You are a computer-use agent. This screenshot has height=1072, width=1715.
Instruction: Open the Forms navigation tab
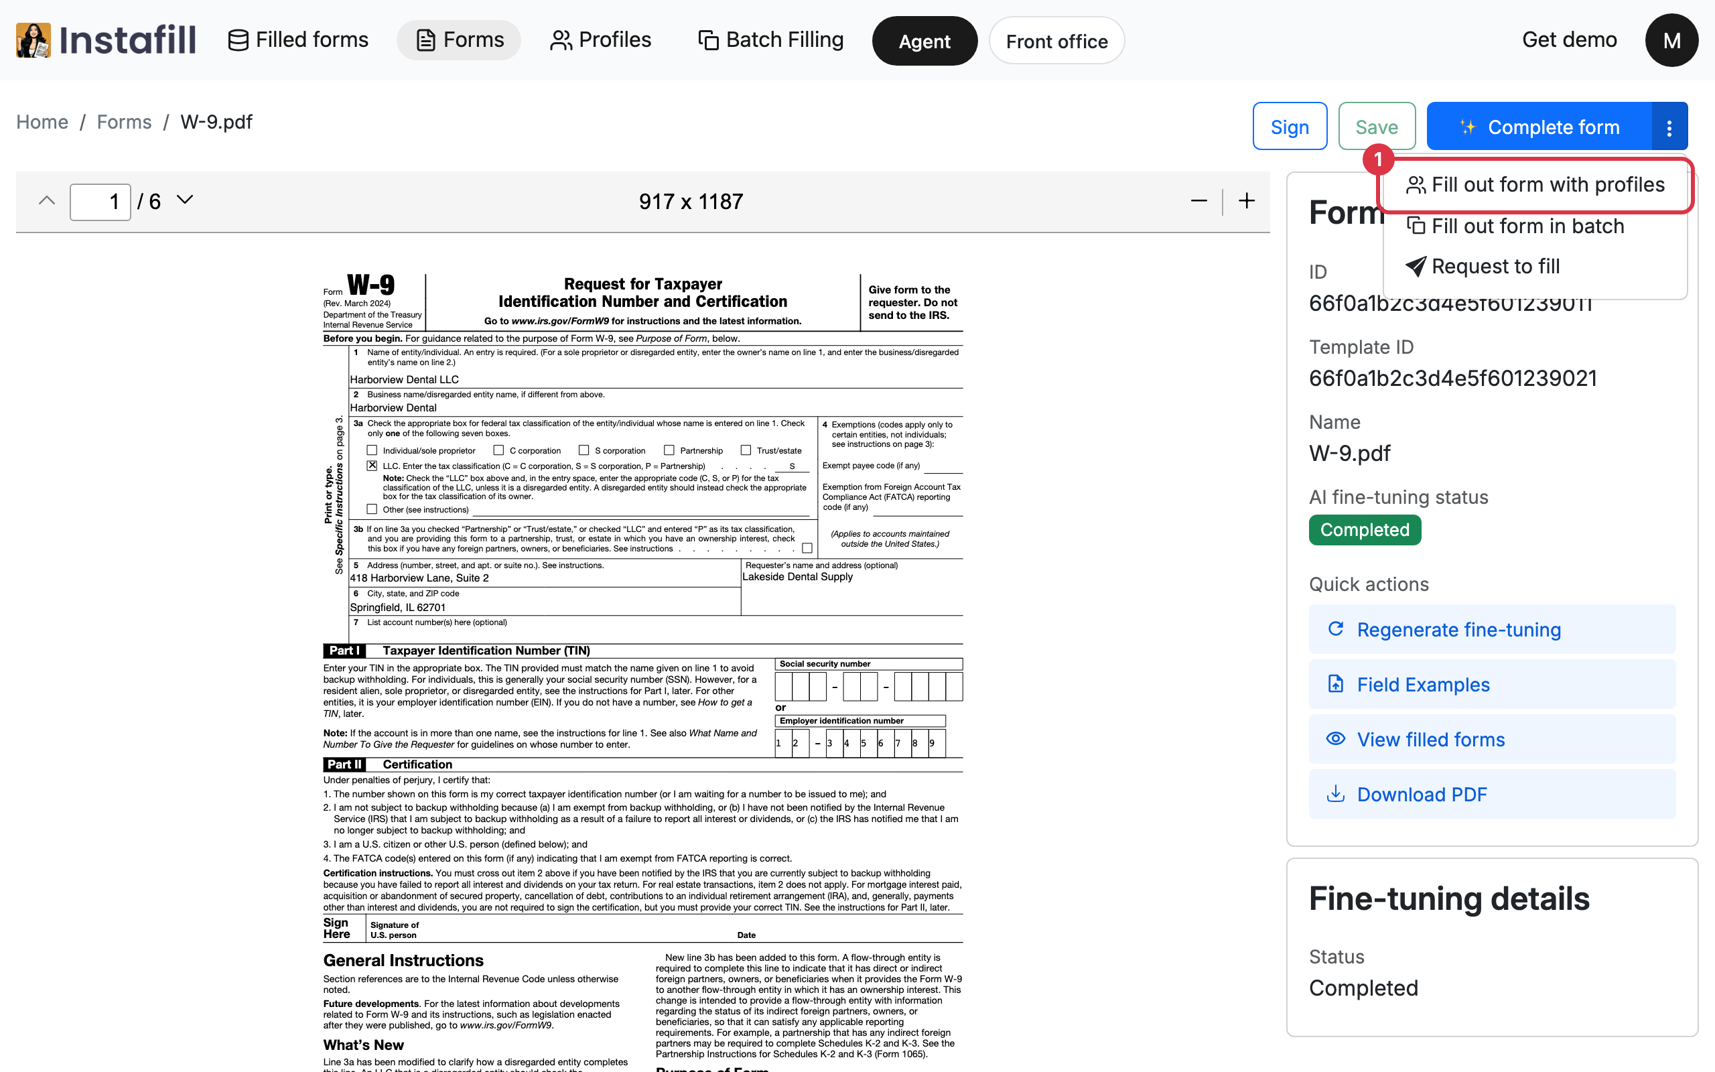459,40
